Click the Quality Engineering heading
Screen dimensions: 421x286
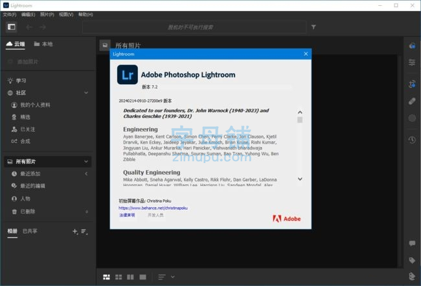click(x=152, y=173)
